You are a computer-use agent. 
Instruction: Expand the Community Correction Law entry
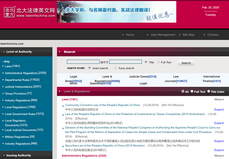click(219, 109)
